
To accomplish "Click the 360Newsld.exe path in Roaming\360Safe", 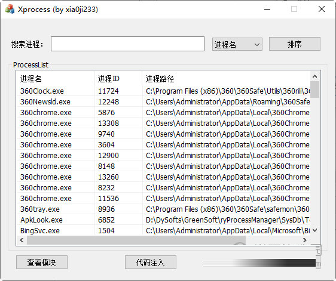I will (x=228, y=102).
